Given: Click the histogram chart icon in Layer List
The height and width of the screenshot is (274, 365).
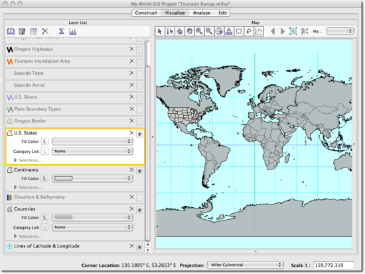Looking at the screenshot, I should tap(73, 31).
